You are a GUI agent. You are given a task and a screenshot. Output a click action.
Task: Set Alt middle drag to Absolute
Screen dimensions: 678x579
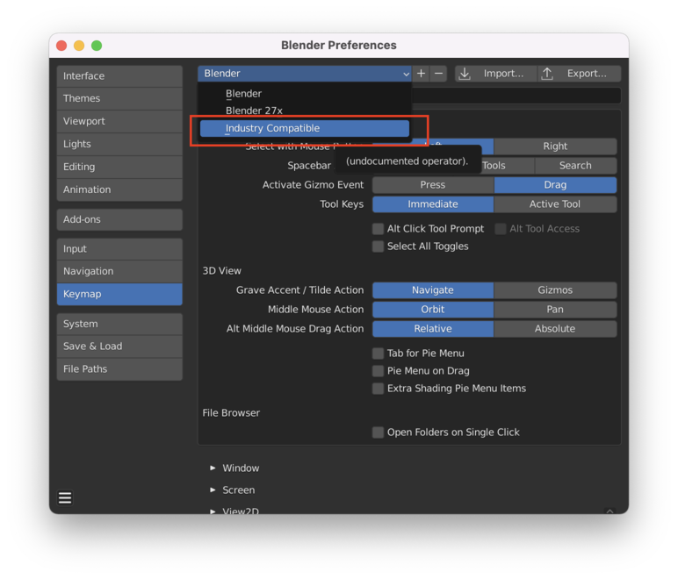555,329
